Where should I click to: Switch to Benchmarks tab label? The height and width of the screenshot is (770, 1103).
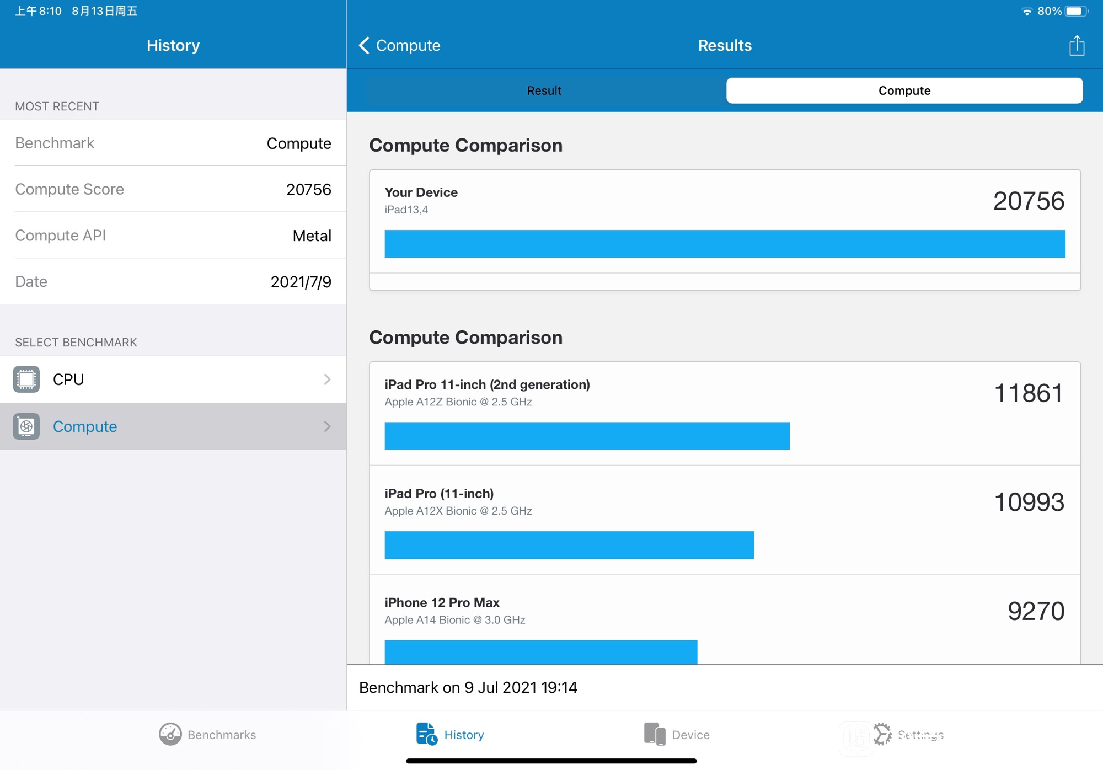(x=222, y=735)
